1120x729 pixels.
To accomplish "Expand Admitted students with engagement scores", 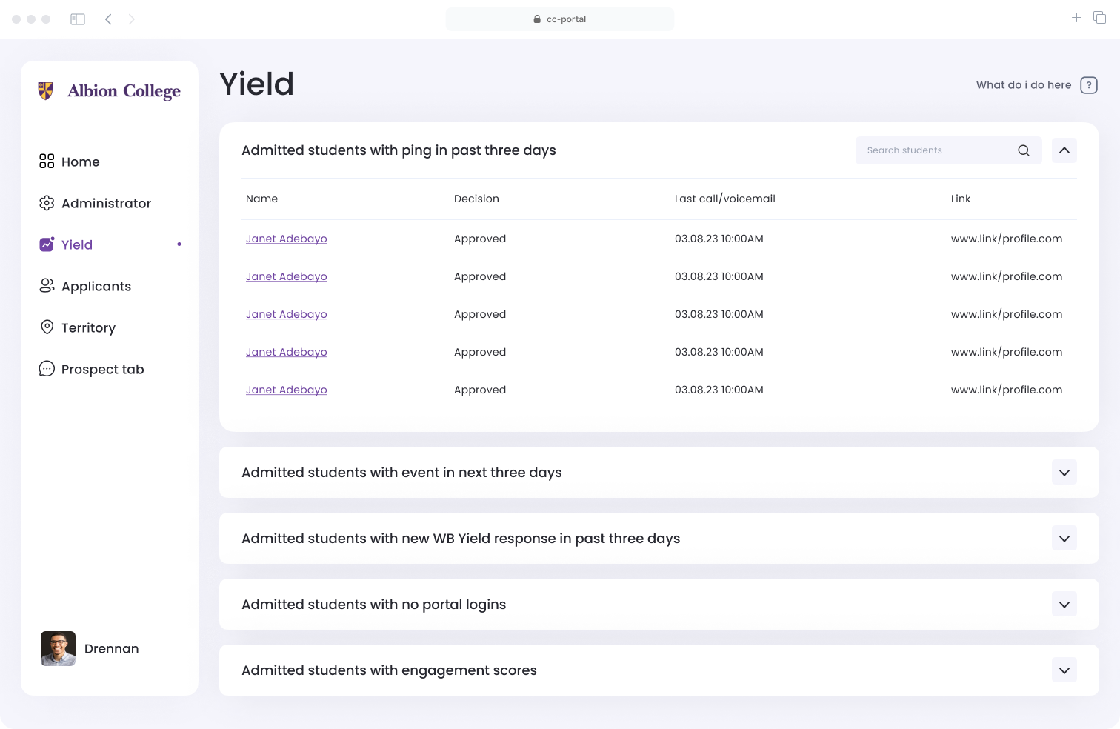I will pos(1064,670).
